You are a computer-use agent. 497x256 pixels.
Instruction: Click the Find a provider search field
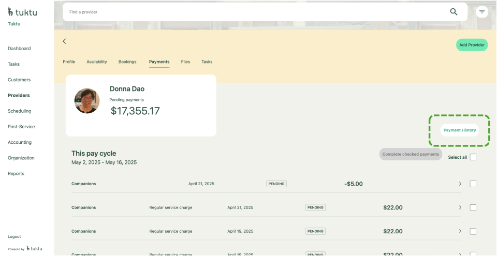(254, 12)
